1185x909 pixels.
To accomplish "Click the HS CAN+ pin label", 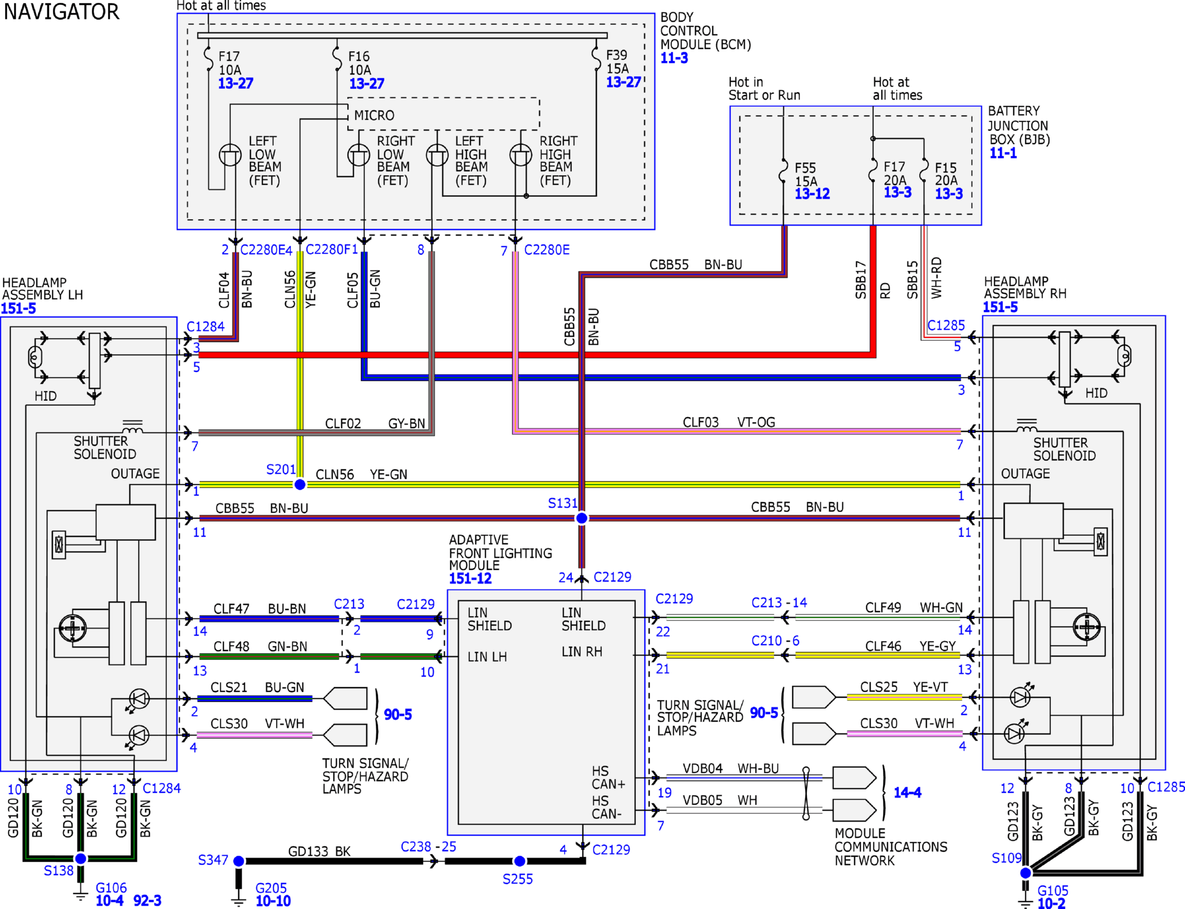I will (609, 778).
